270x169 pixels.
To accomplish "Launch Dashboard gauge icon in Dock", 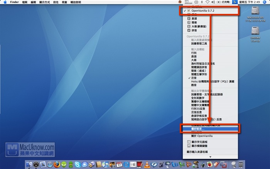I will (x=36, y=165).
